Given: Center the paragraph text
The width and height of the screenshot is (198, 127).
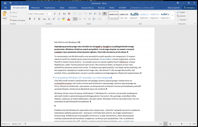Looking at the screenshot, I should tap(80, 19).
